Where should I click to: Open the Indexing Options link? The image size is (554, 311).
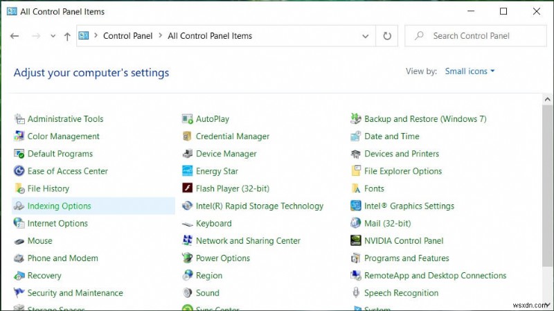(59, 206)
